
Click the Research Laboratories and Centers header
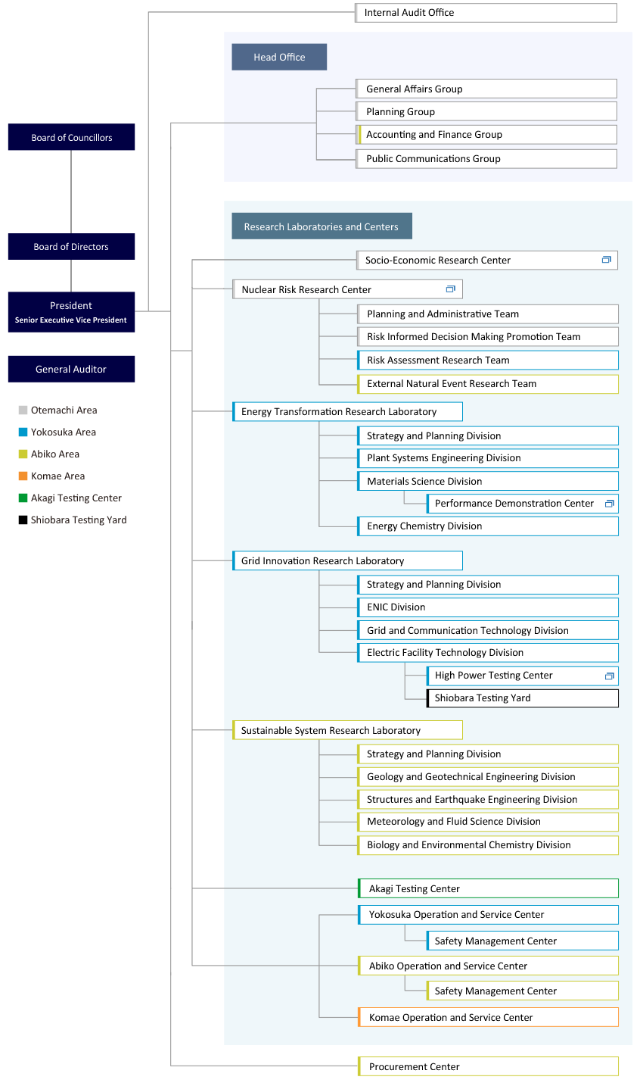click(x=321, y=226)
